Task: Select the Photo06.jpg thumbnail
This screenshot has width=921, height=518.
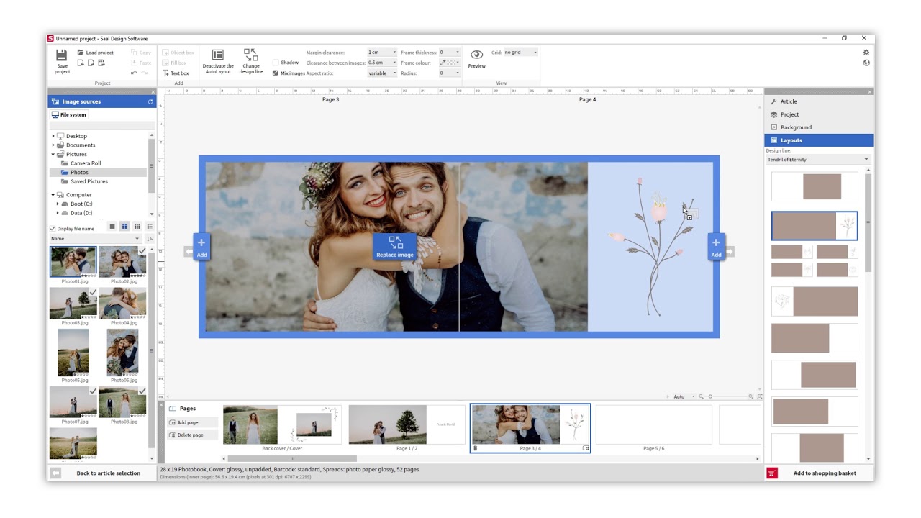Action: pyautogui.click(x=122, y=353)
